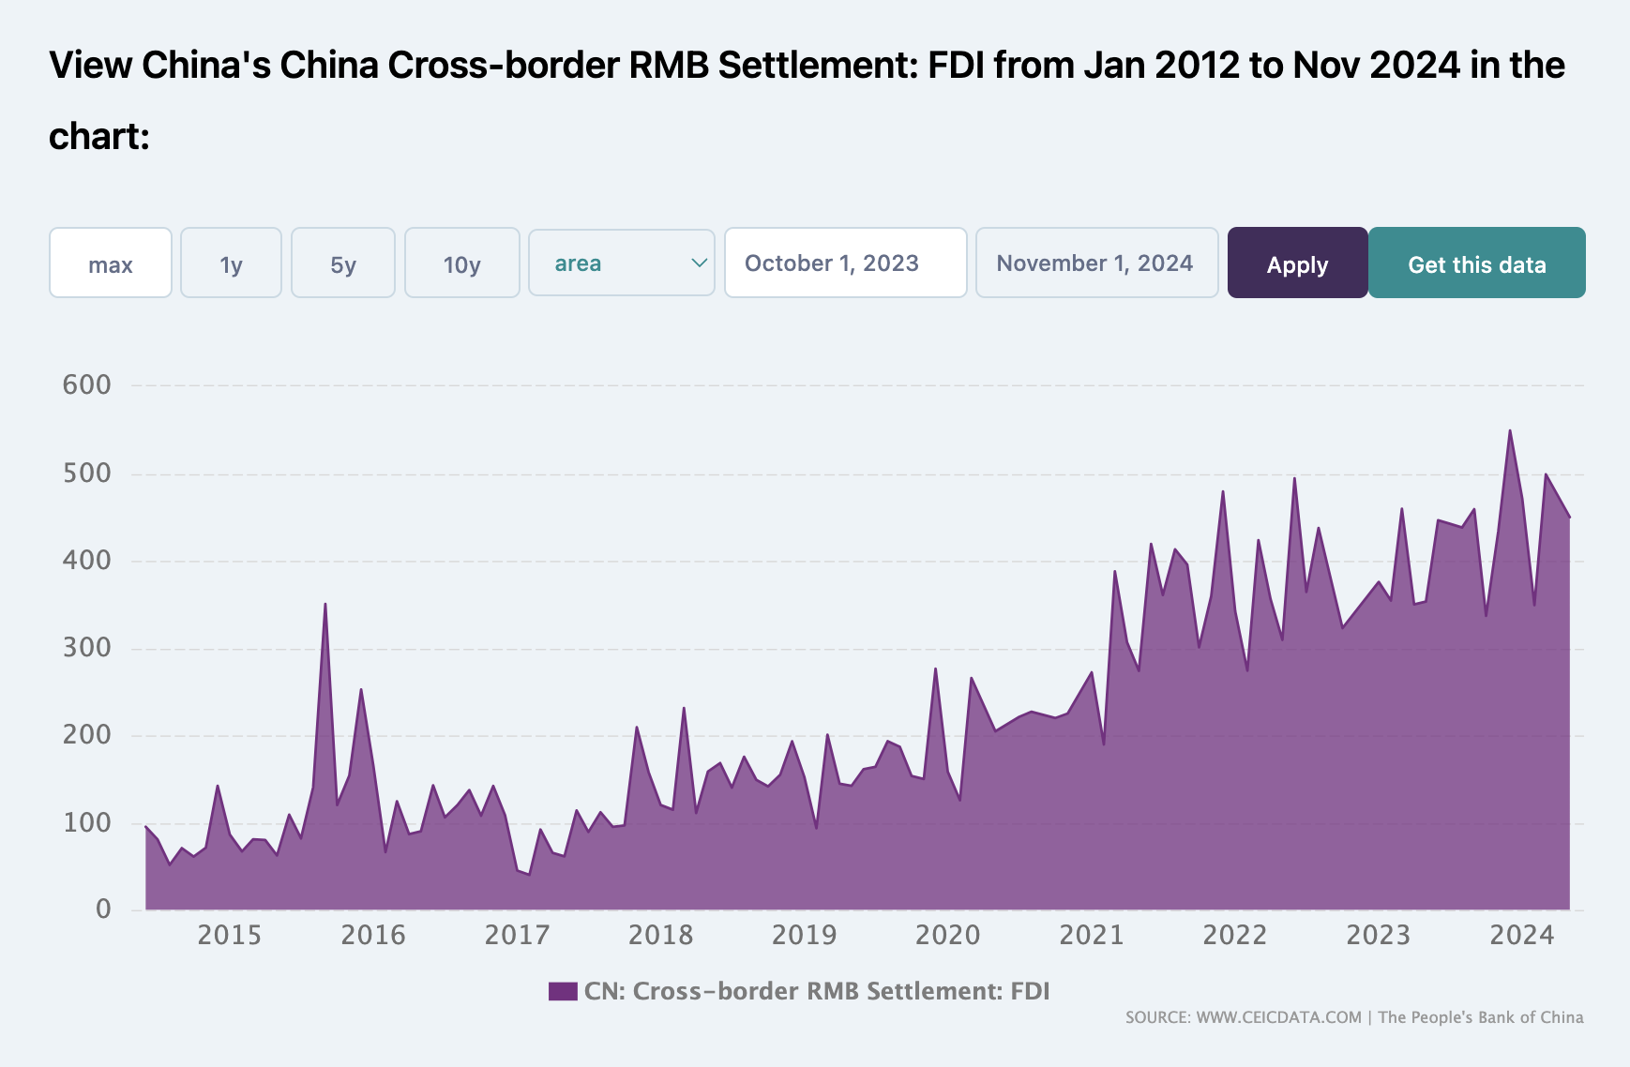Open the area chart type dropdown
Viewport: 1630px width, 1067px height.
tap(621, 263)
